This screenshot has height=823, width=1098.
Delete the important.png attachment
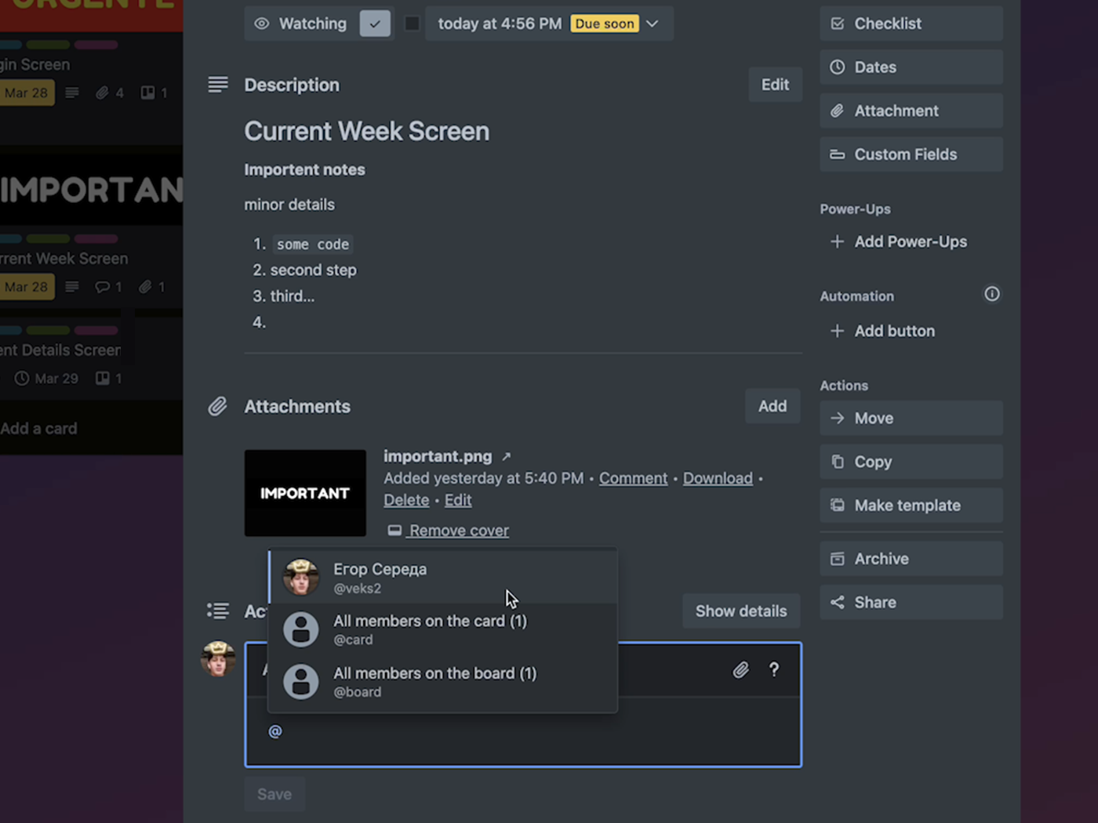click(406, 500)
